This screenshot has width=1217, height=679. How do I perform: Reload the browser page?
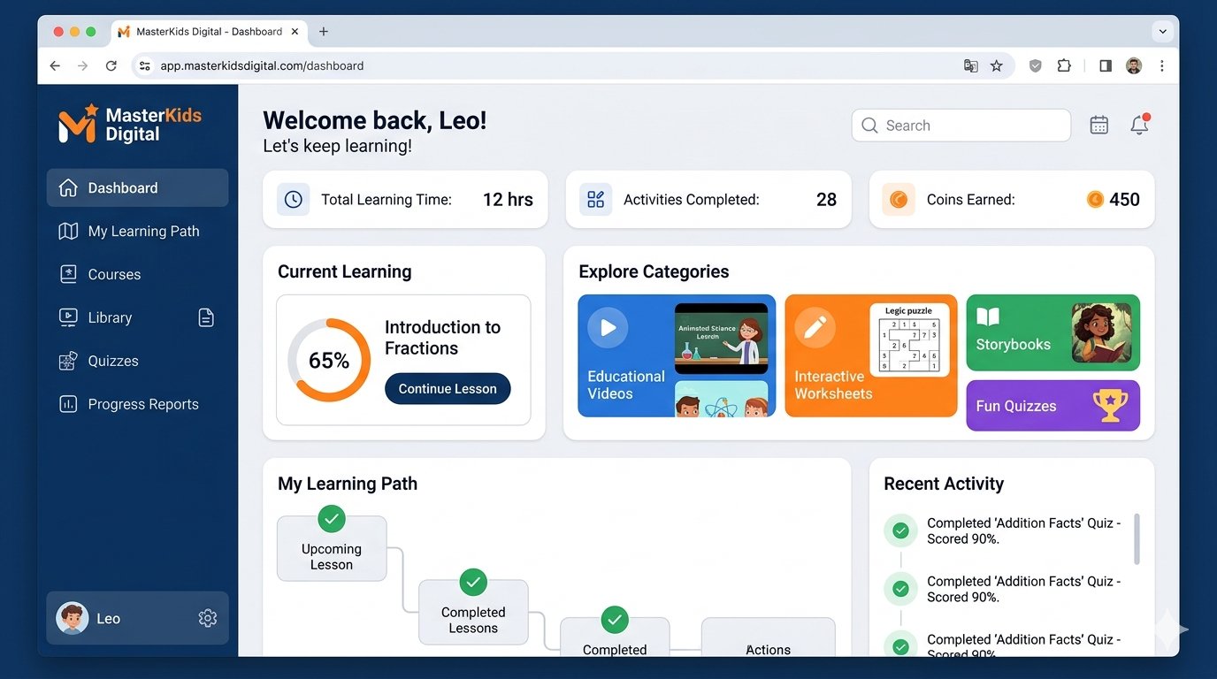click(111, 65)
